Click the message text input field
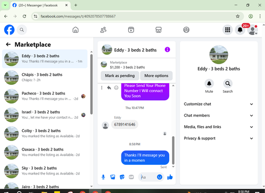265x193 pixels. 148,177
